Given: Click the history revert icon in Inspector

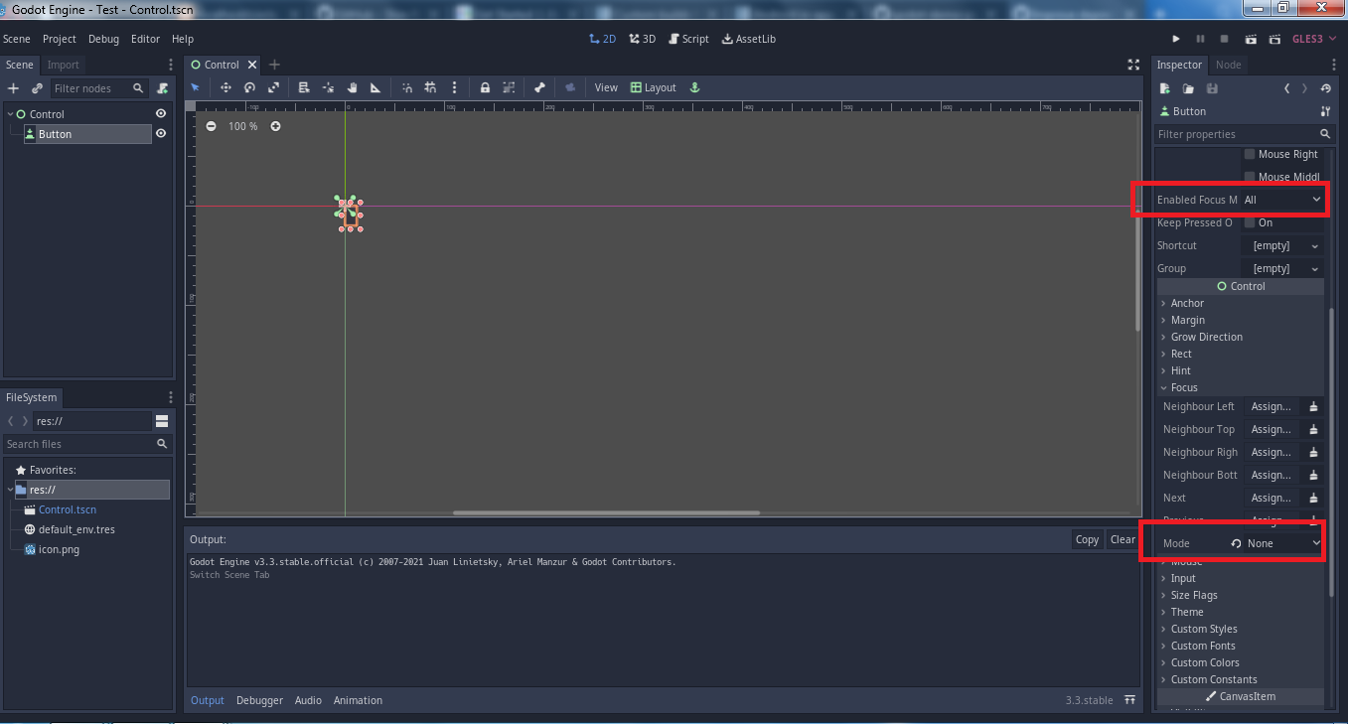Looking at the screenshot, I should (x=1325, y=87).
